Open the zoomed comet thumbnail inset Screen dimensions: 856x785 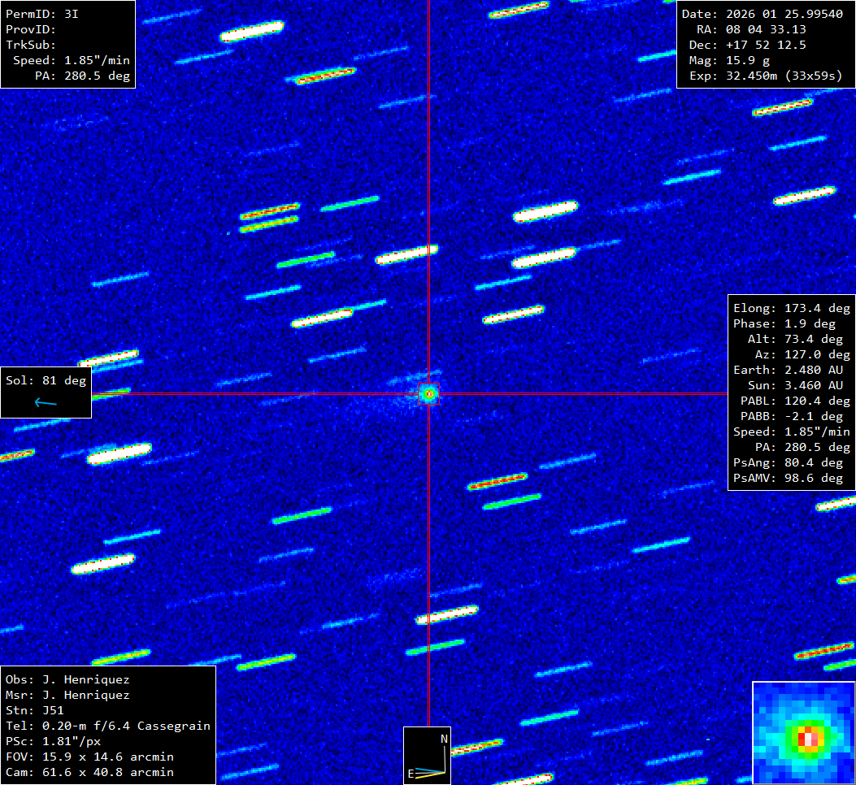point(803,732)
